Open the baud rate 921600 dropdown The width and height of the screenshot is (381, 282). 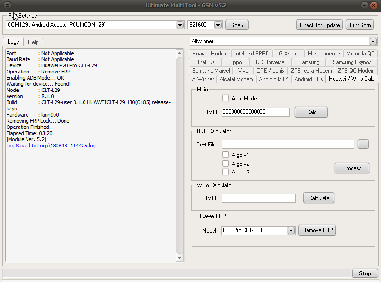[218, 25]
